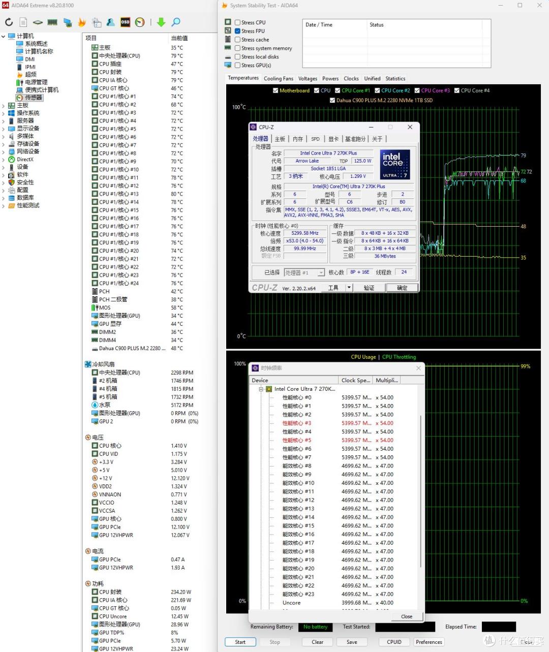This screenshot has height=652, width=549.
Task: Click the Clock Speed column header
Action: point(356,380)
